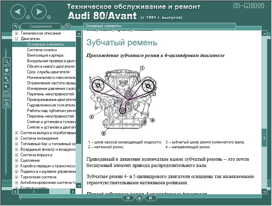
Task: Click the return arrow icon beside Содержание
Action: click(15, 26)
